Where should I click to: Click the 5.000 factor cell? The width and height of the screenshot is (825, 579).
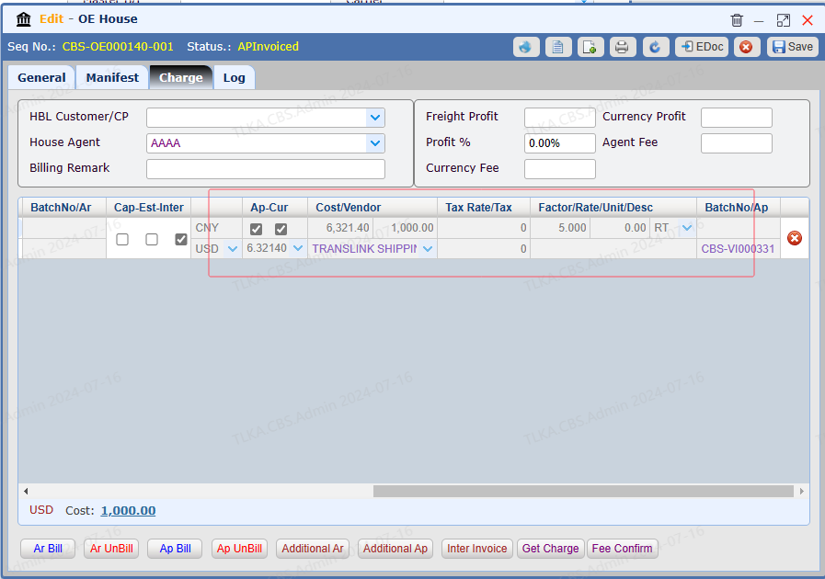pos(560,228)
